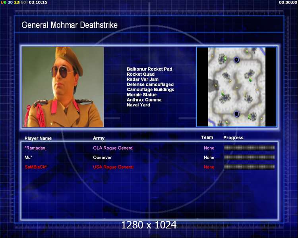The image size is (298, 238).
Task: Click the General Mohmar Deathstrike title
Action: coord(70,25)
